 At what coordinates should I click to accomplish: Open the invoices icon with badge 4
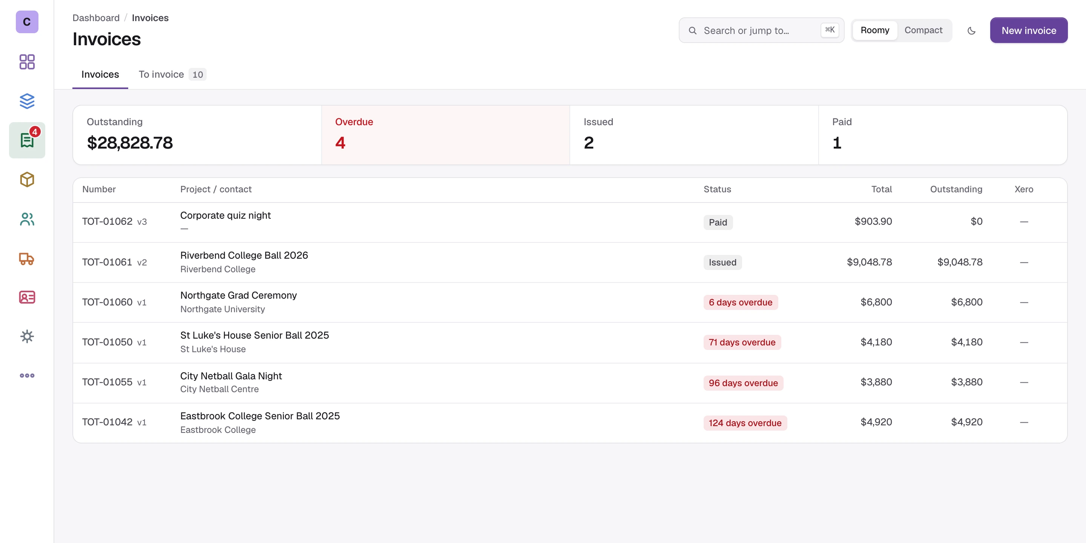(27, 140)
